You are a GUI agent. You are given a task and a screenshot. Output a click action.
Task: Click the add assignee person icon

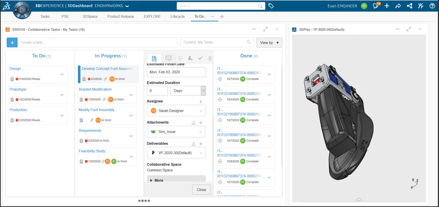(190, 58)
